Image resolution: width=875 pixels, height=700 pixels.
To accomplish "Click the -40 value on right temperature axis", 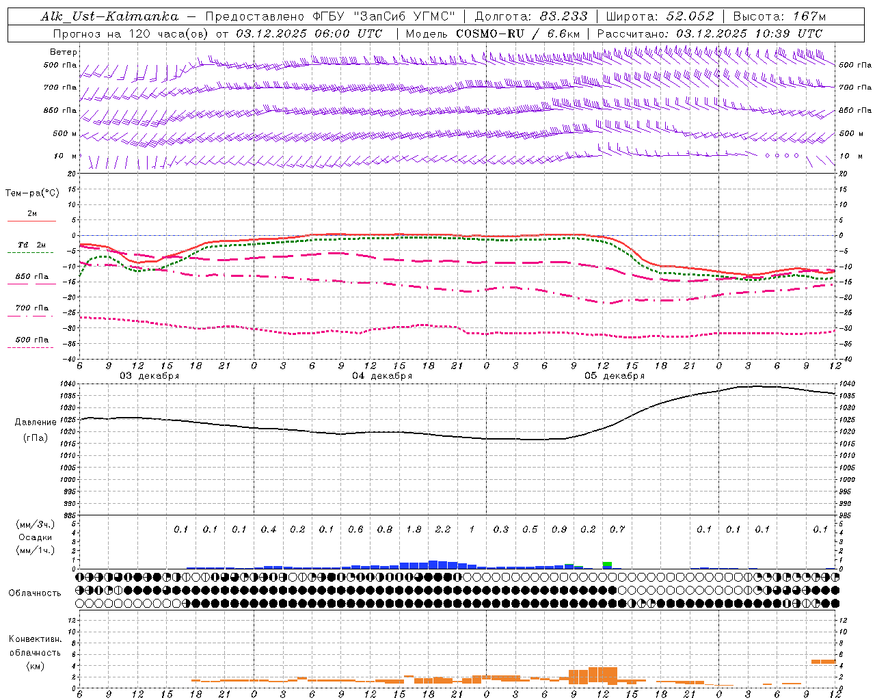I will 845,359.
